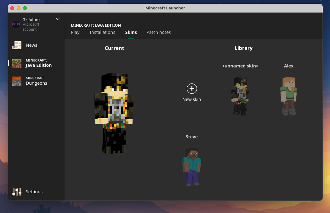
Task: Switch to the Play tab
Action: pyautogui.click(x=75, y=32)
